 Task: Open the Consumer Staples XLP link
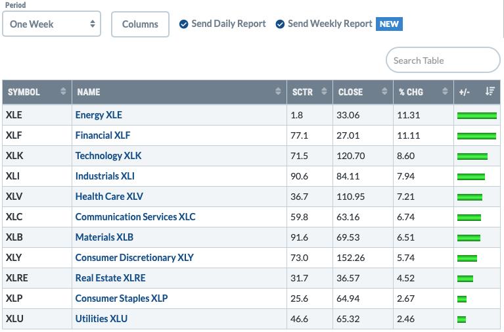(122, 298)
